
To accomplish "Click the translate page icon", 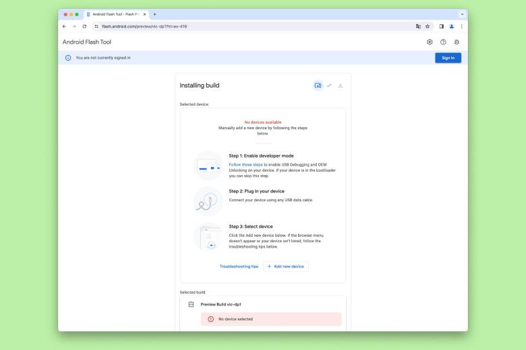I will tap(418, 26).
